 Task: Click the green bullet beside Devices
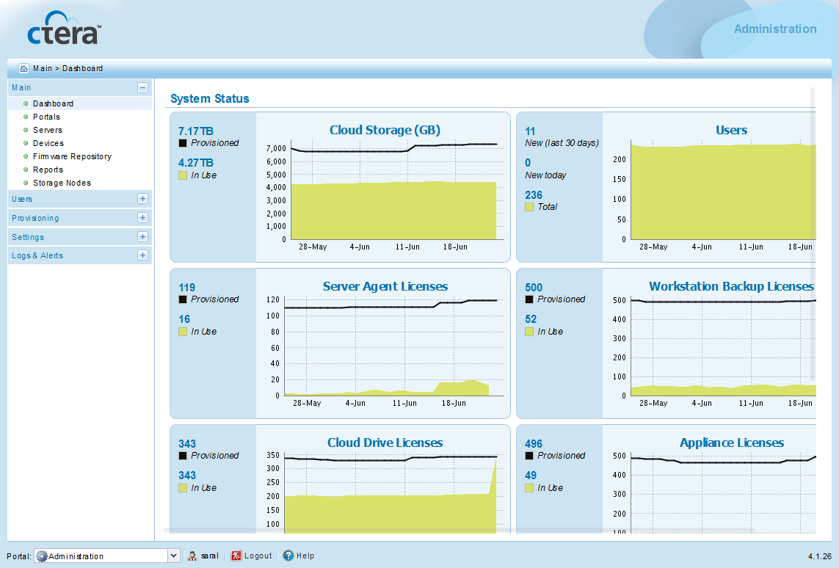[26, 143]
